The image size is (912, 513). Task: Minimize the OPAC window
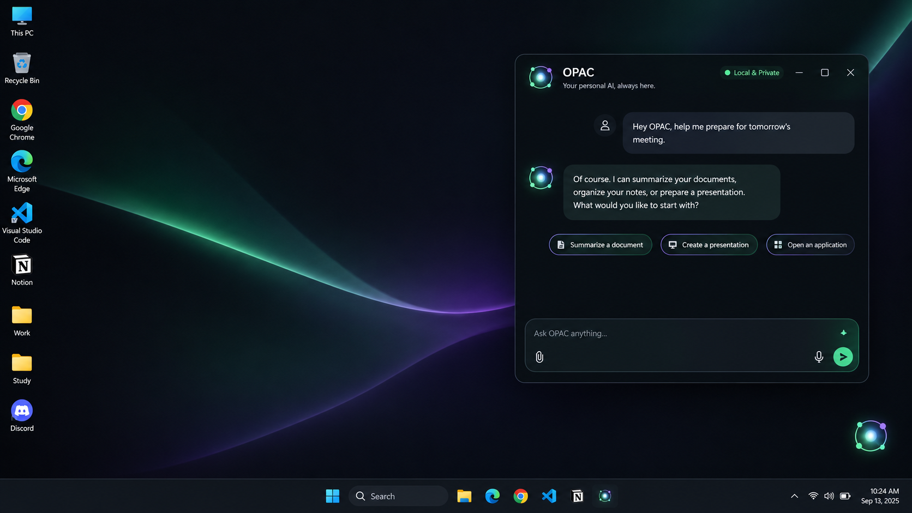(799, 73)
